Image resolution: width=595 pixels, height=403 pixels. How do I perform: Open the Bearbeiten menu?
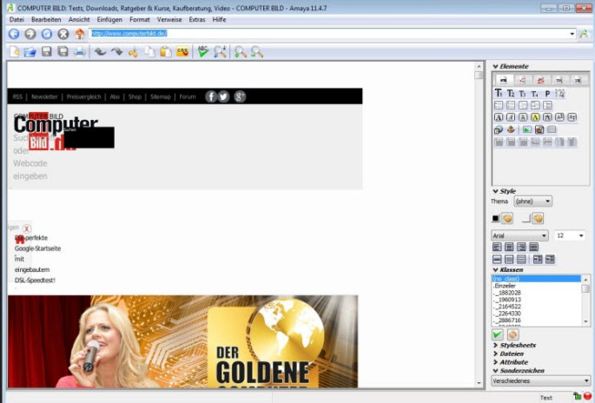46,19
